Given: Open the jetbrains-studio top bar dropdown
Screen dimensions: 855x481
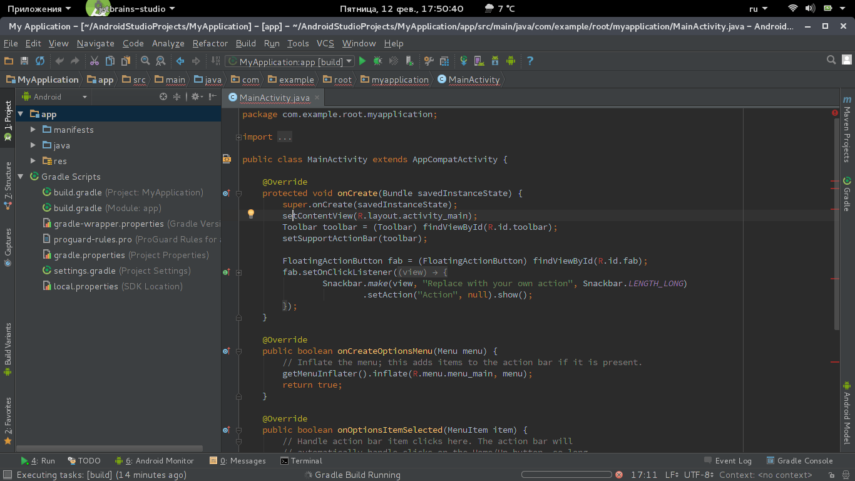Looking at the screenshot, I should pos(131,9).
